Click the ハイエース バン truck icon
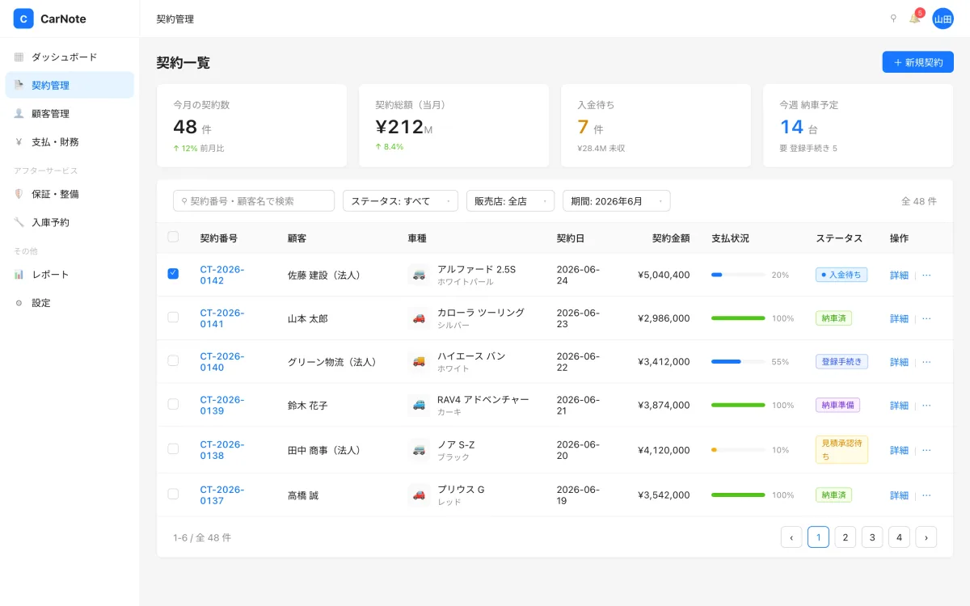 click(x=419, y=362)
